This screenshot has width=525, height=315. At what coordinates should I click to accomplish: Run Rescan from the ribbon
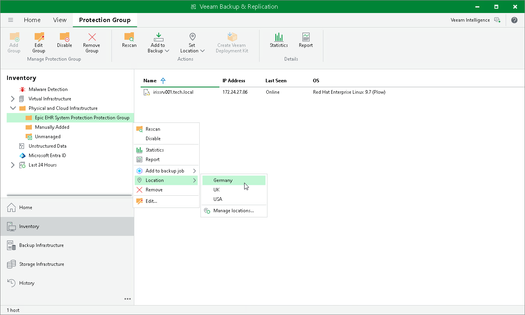[x=129, y=40]
